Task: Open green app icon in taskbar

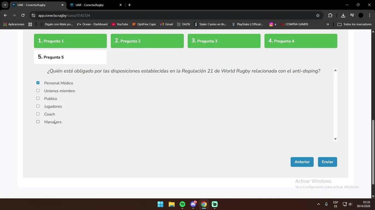Action: pyautogui.click(x=215, y=204)
